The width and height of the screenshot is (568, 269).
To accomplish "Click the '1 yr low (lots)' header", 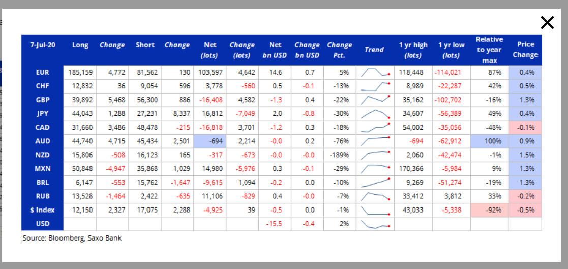I will 451,50.
